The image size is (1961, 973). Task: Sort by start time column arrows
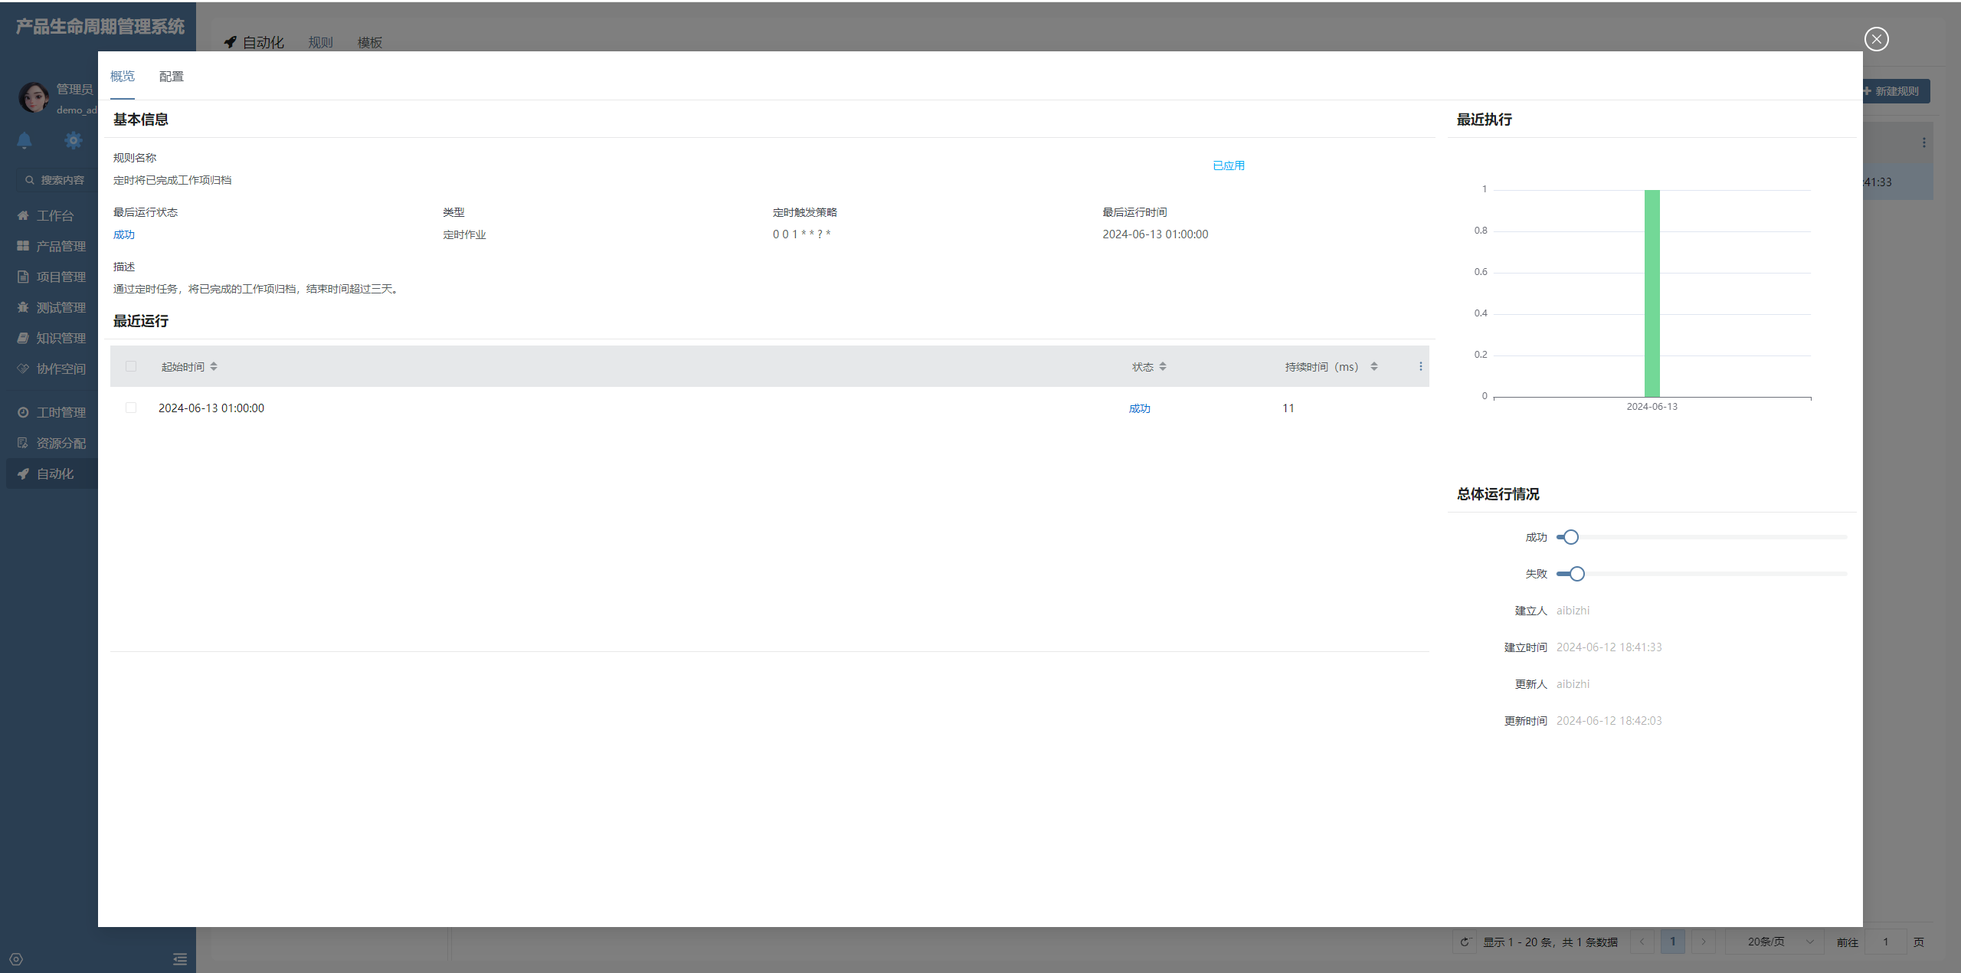[214, 367]
